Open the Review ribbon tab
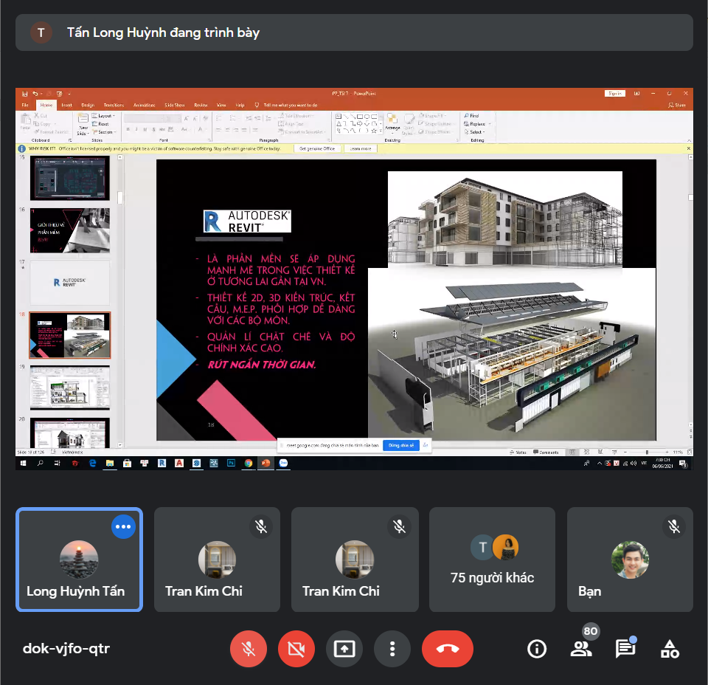 click(201, 106)
